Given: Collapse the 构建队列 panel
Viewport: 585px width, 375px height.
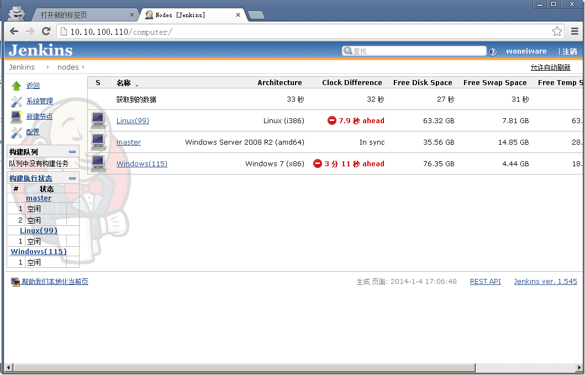Looking at the screenshot, I should tap(72, 152).
